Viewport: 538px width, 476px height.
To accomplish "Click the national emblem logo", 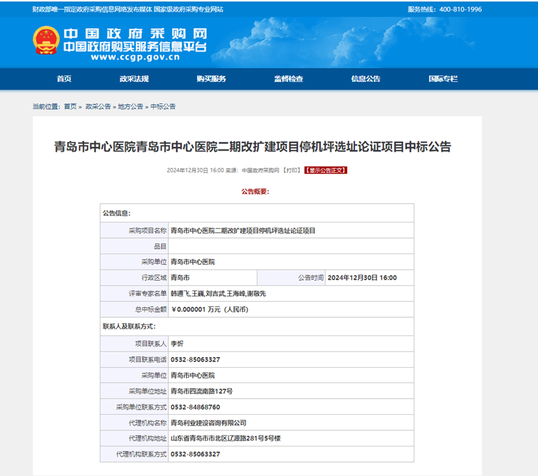I will click(x=46, y=40).
